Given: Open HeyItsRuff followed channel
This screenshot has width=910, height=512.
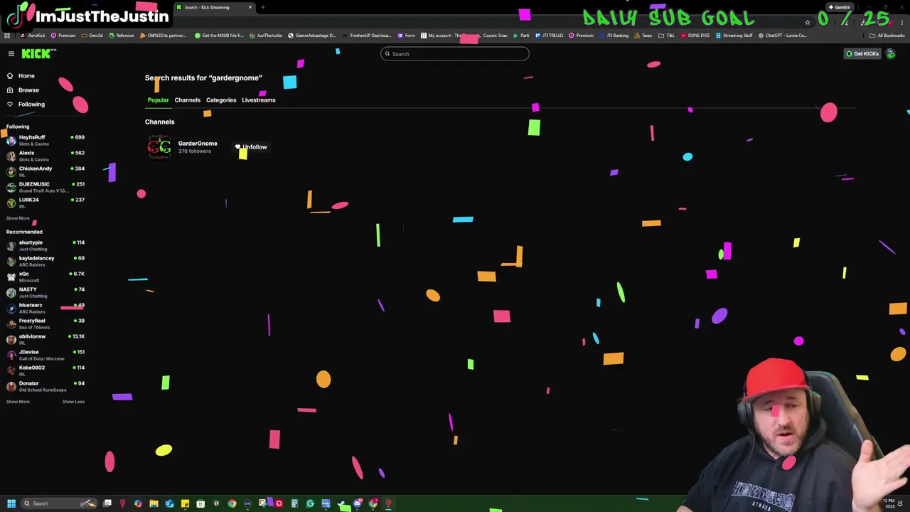Looking at the screenshot, I should [44, 140].
